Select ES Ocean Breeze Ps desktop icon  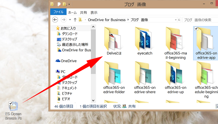point(13,110)
